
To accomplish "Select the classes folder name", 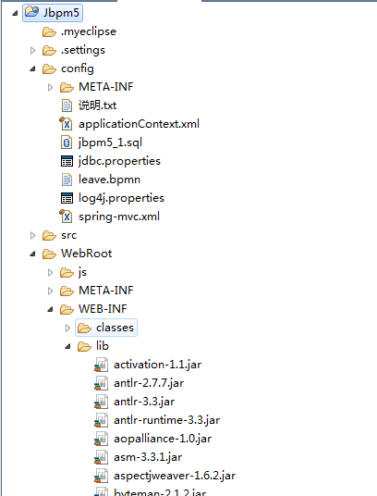I will (x=115, y=328).
